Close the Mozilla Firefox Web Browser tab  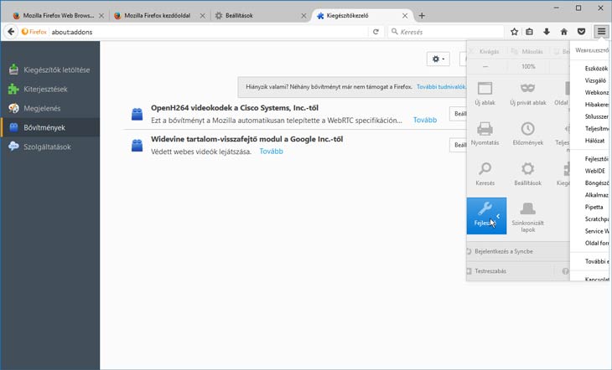[101, 16]
